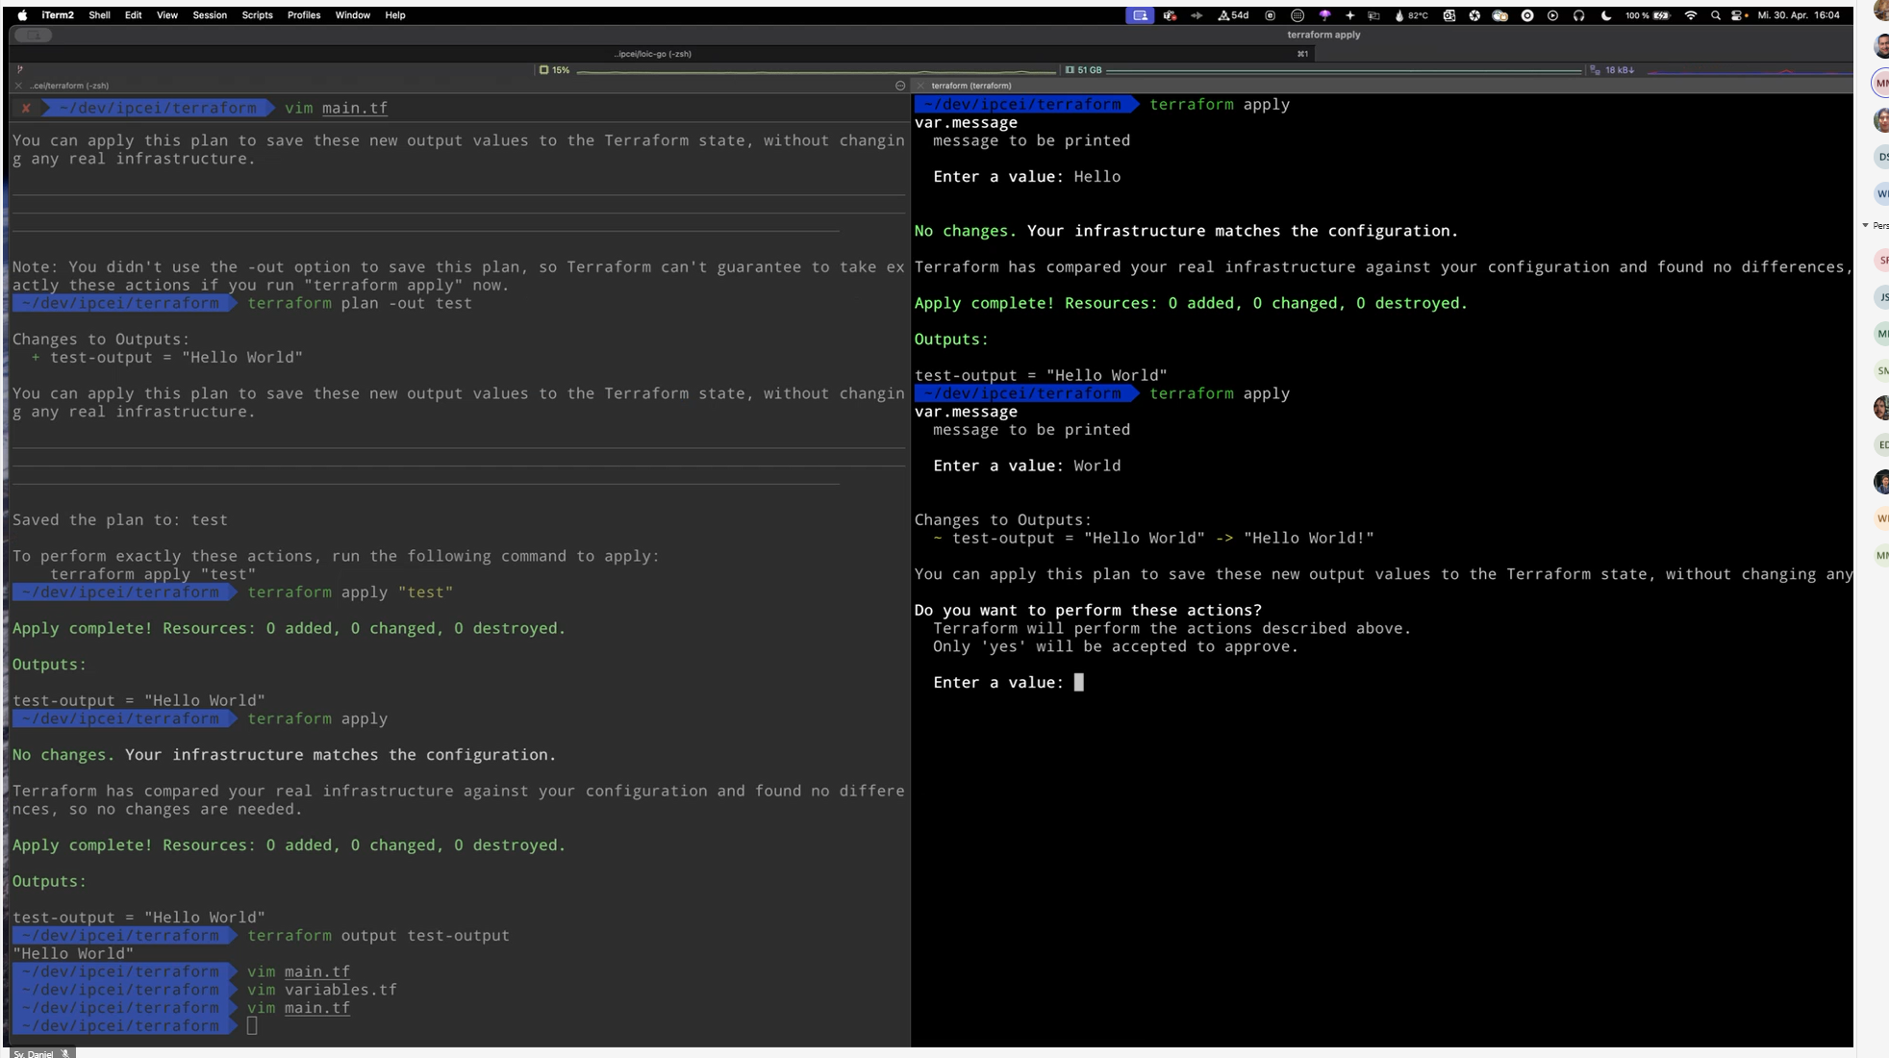Open the Edit menu
The image size is (1889, 1058).
click(134, 15)
